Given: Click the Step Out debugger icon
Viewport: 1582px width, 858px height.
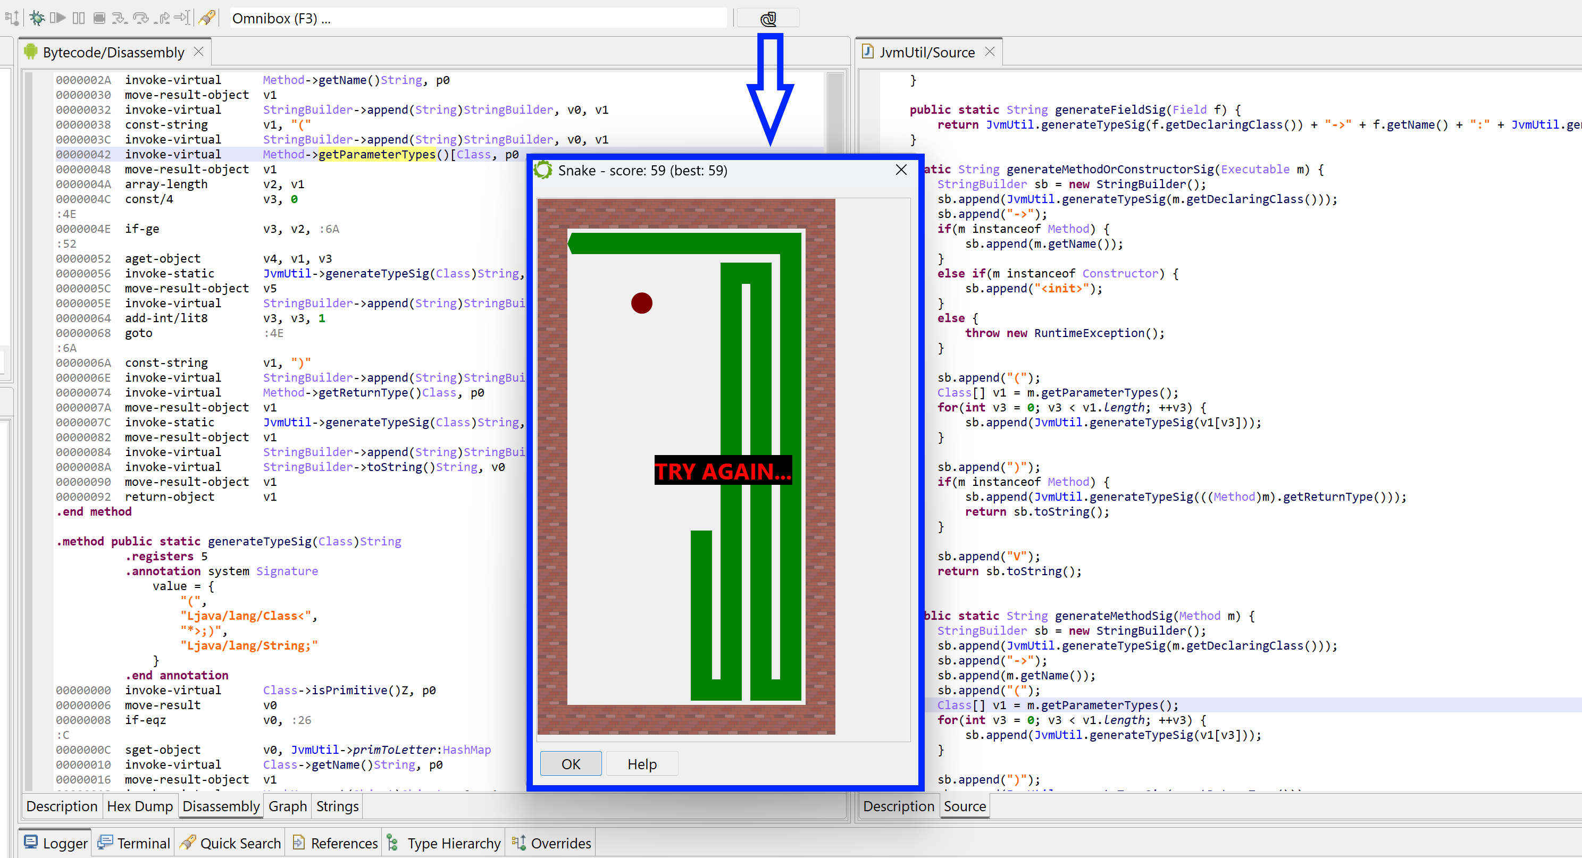Looking at the screenshot, I should (x=162, y=18).
